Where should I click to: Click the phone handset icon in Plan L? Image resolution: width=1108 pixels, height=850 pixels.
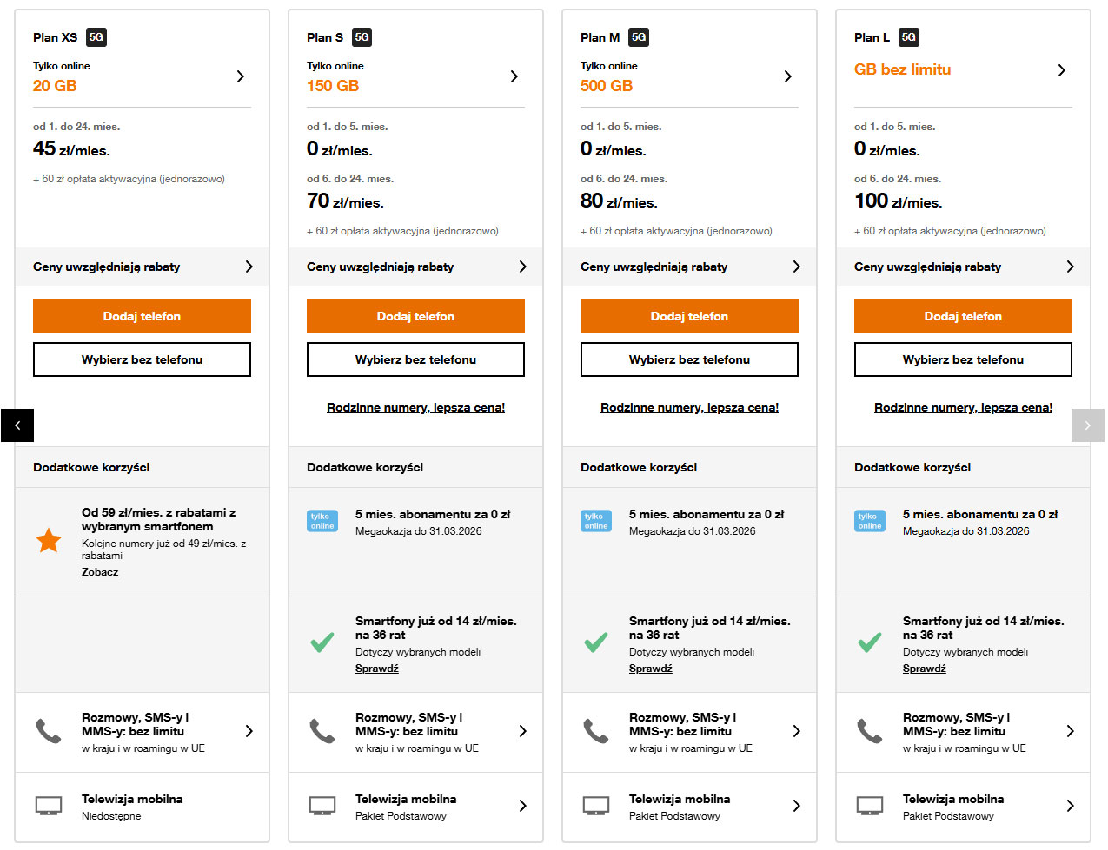(x=870, y=731)
